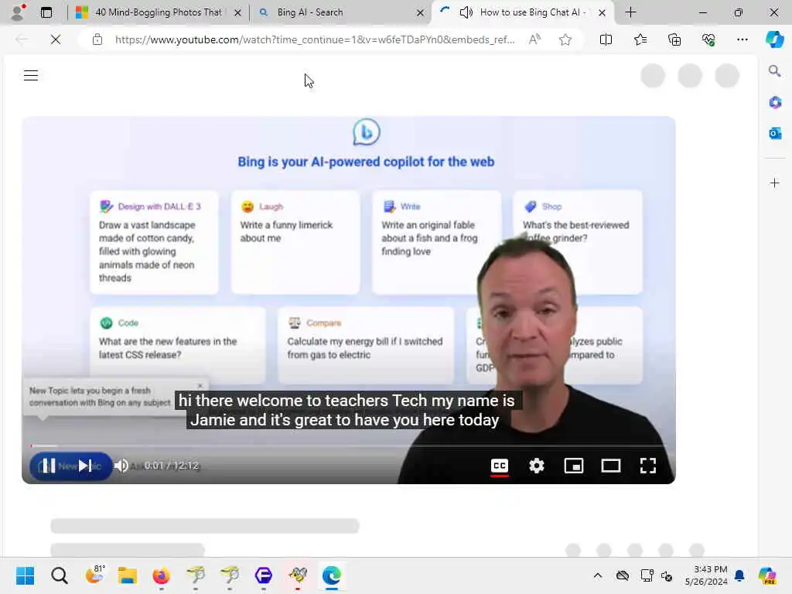792x594 pixels.
Task: Open a new browser tab
Action: point(630,12)
